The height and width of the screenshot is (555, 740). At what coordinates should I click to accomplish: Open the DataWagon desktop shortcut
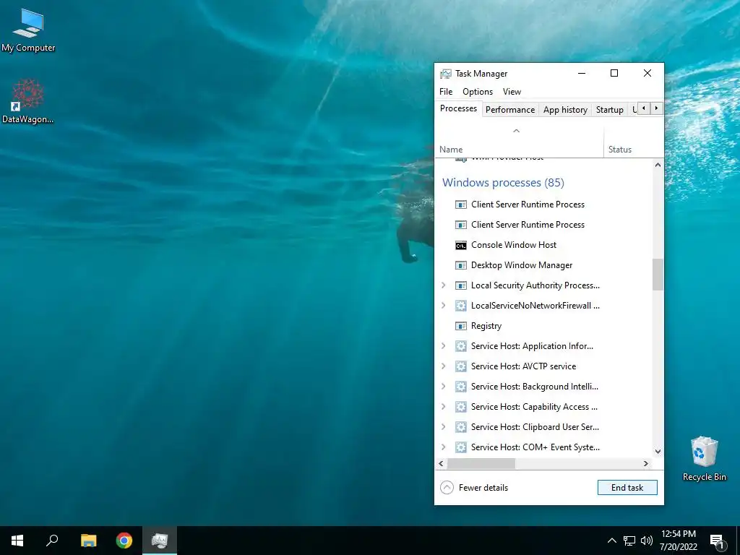pos(28,101)
